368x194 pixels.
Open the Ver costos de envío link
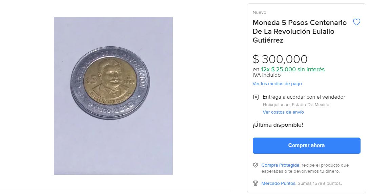coord(283,112)
